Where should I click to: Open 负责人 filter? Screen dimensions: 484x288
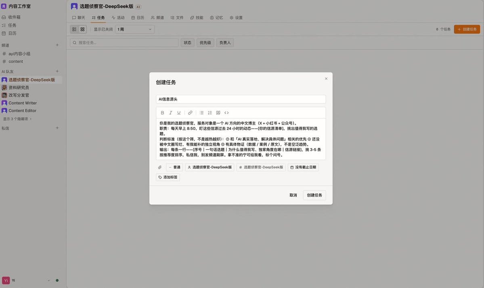coord(225,43)
